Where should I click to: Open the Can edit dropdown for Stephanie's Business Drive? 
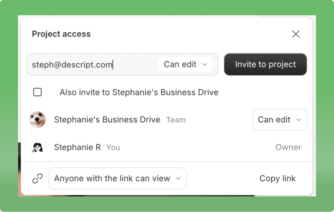[x=279, y=120]
